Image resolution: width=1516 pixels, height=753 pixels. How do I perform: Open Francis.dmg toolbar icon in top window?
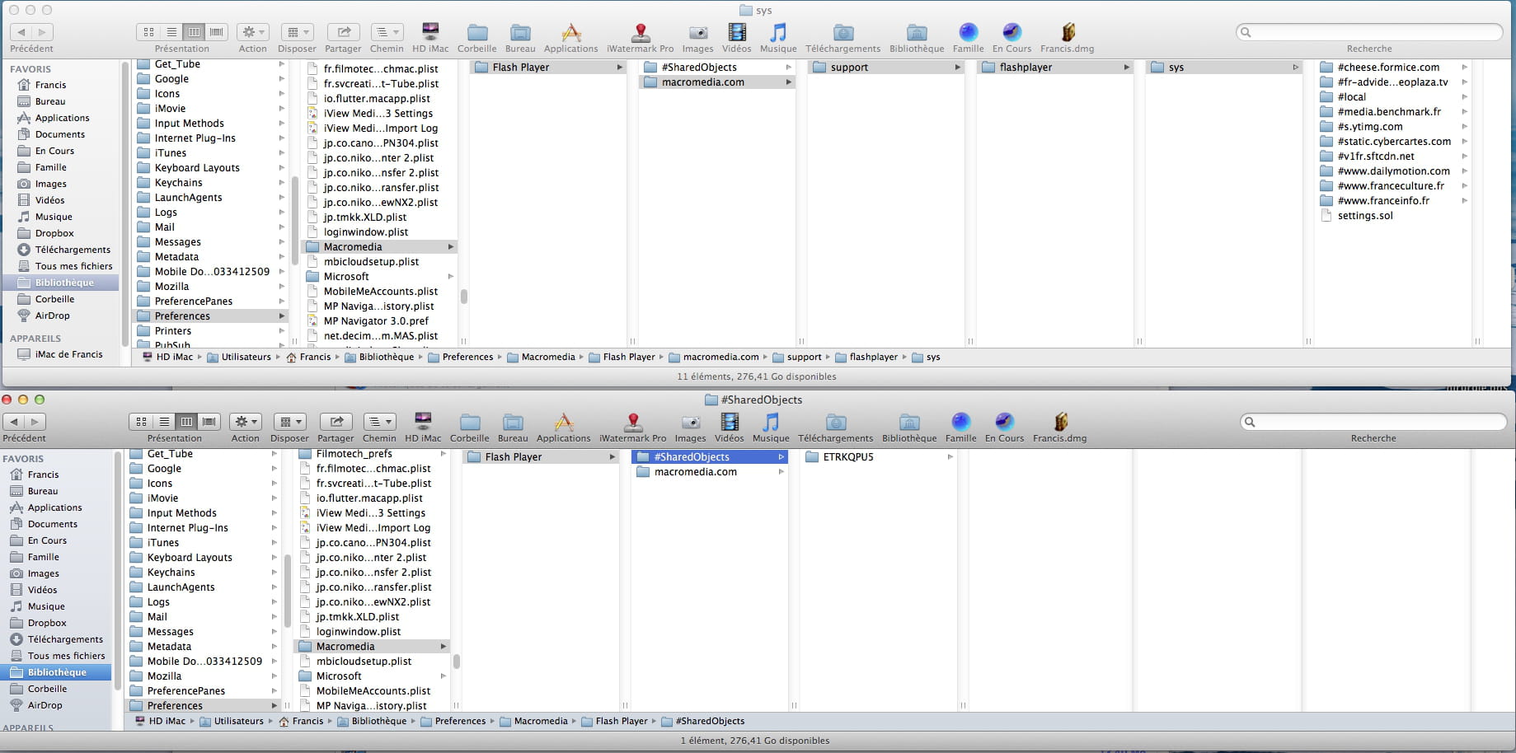coord(1068,32)
